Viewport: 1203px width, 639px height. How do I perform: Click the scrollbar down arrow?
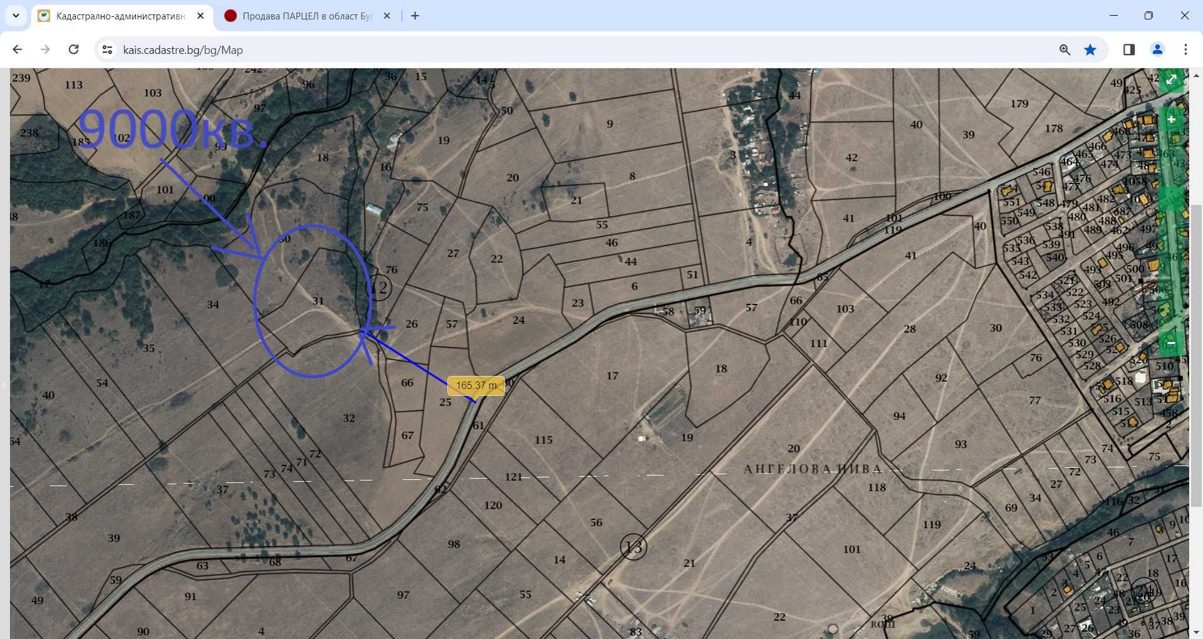click(x=1196, y=633)
